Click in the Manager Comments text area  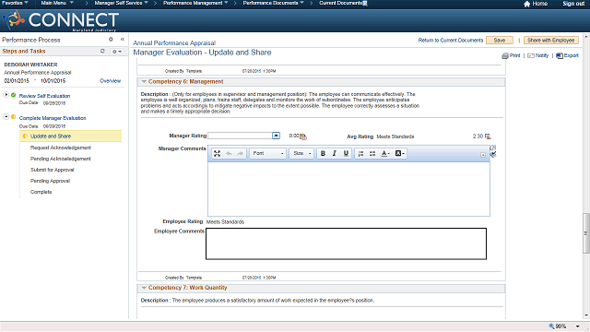pos(348,189)
